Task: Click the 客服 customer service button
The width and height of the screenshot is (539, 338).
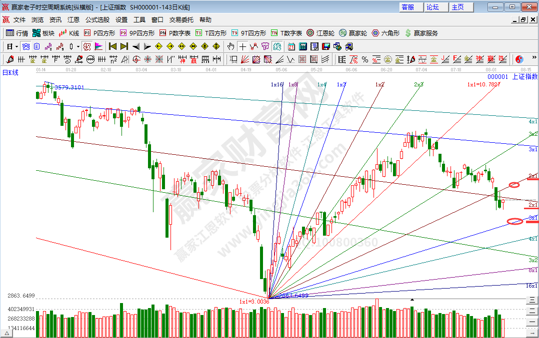Action: pos(408,7)
